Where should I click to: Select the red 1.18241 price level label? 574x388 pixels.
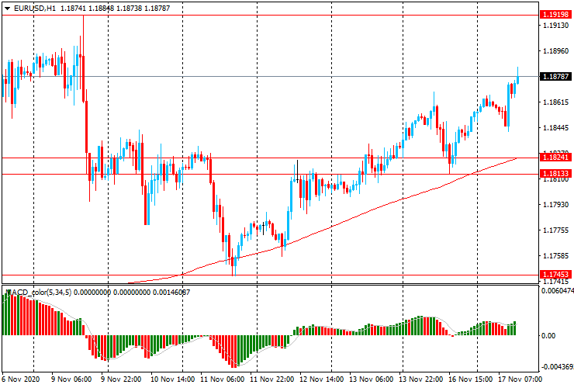coord(555,158)
